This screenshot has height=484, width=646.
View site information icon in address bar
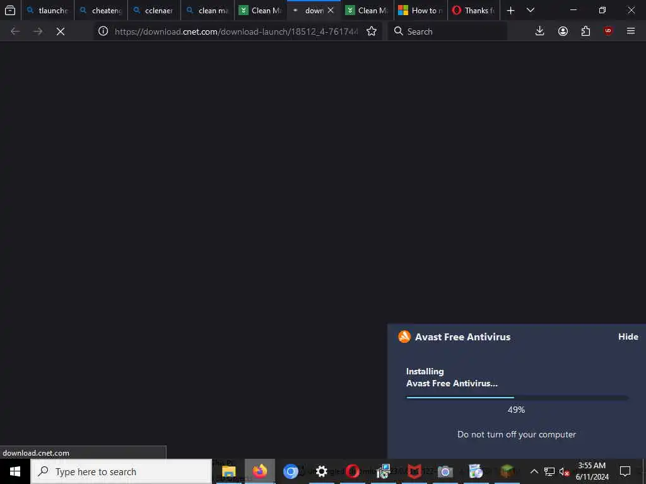(x=103, y=32)
